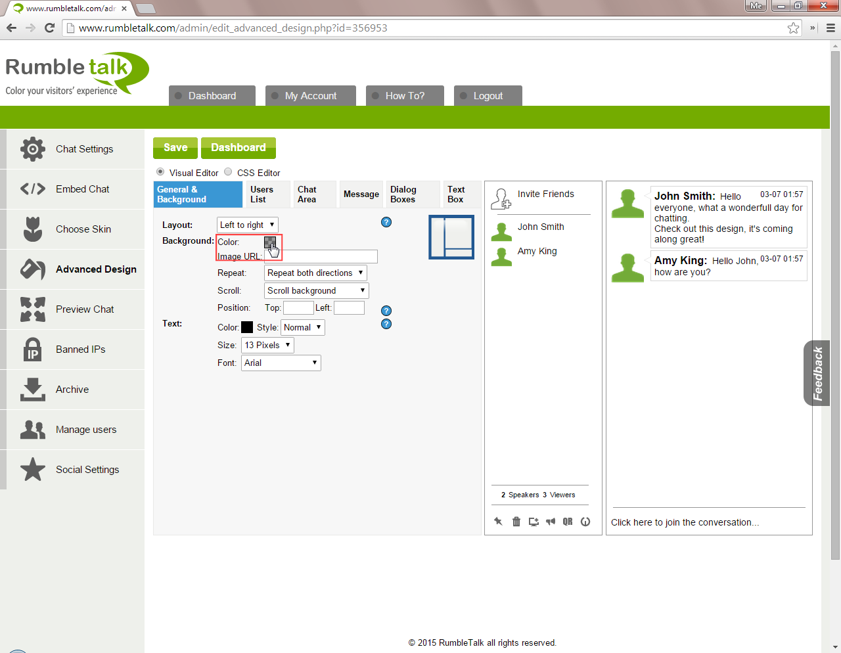Open the black text Color swatch
Screen dimensions: 841x653
(x=247, y=327)
